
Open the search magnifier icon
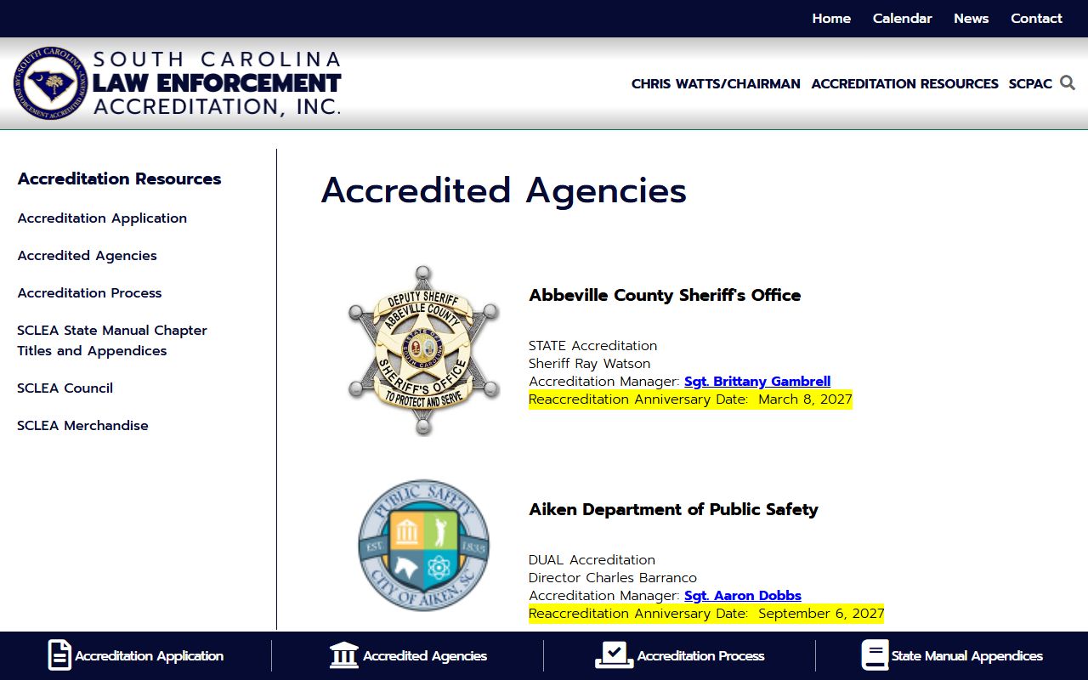point(1068,82)
